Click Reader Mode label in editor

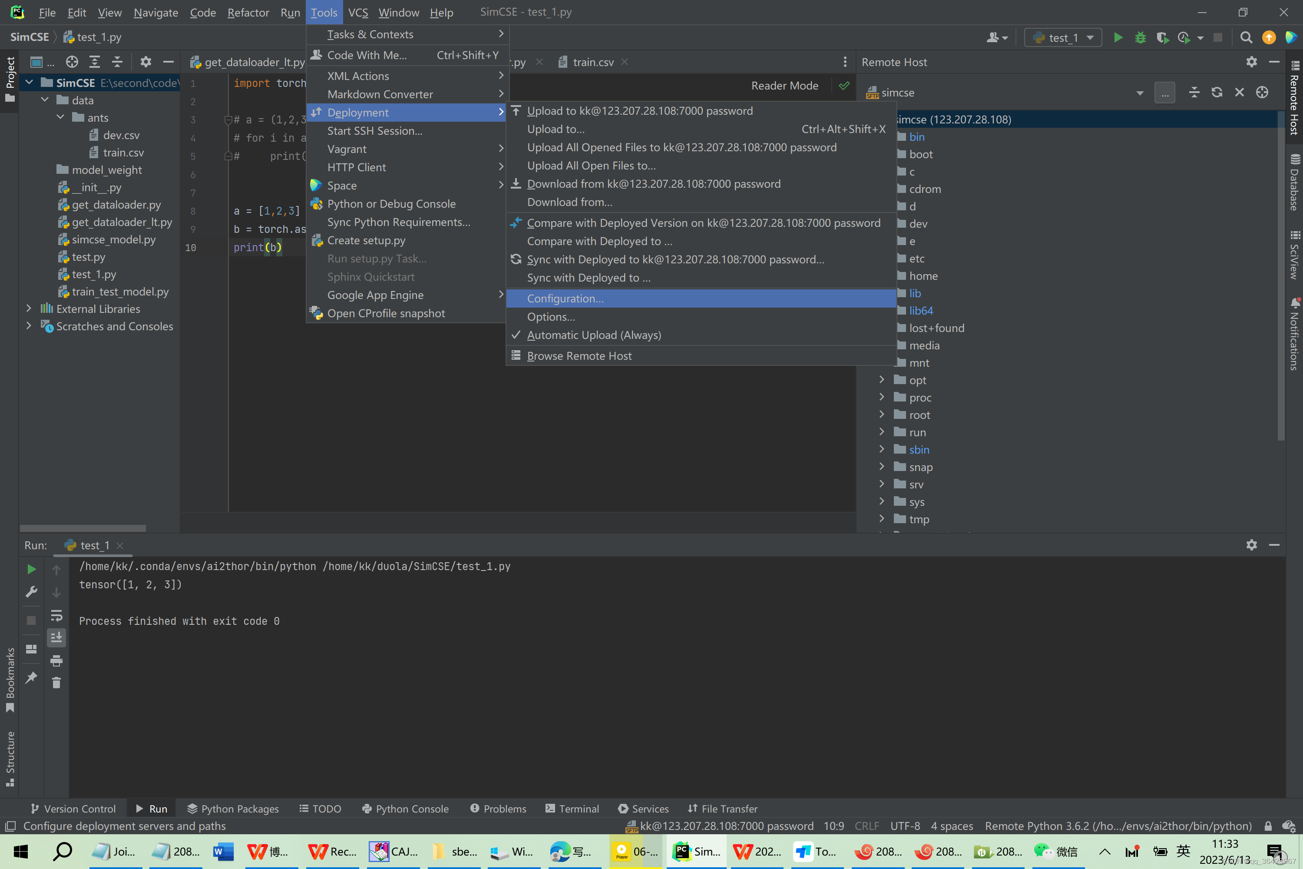coord(784,85)
